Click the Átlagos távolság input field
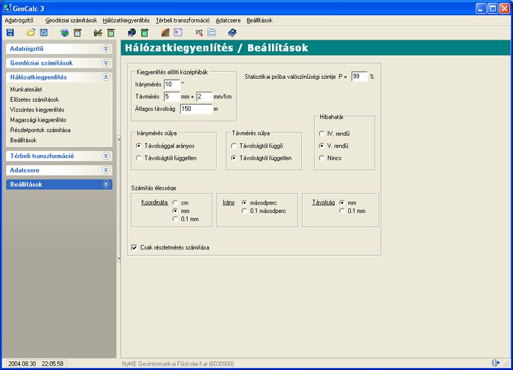Viewport: 513px width, 370px height. point(196,109)
